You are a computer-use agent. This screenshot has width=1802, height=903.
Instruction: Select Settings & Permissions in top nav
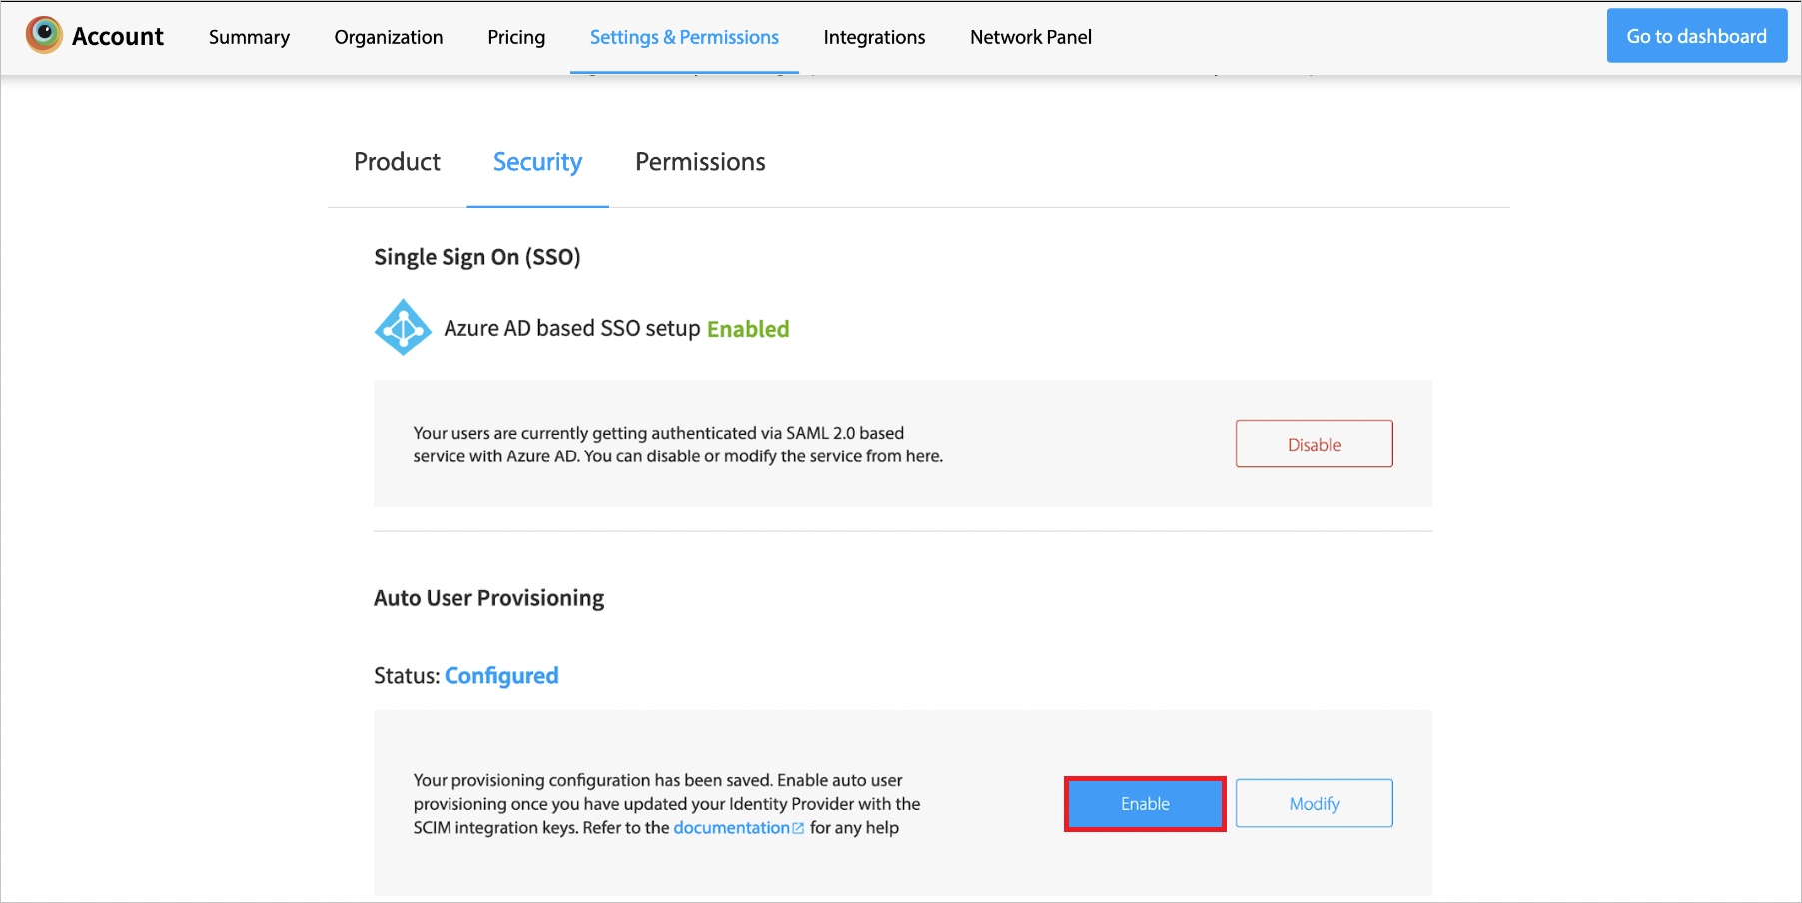pyautogui.click(x=684, y=37)
